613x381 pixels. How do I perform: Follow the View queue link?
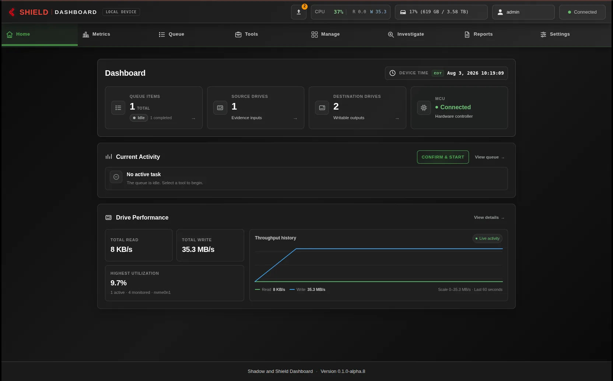[490, 157]
